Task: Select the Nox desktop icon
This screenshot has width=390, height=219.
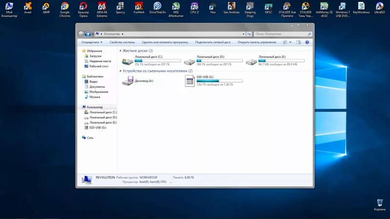Action: point(213,8)
